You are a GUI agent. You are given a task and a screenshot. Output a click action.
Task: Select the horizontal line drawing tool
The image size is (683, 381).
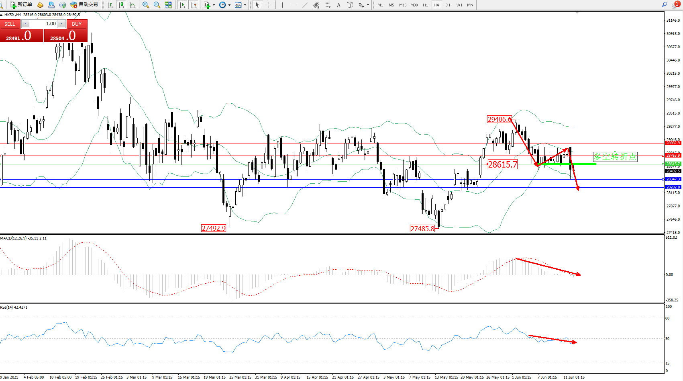point(294,5)
